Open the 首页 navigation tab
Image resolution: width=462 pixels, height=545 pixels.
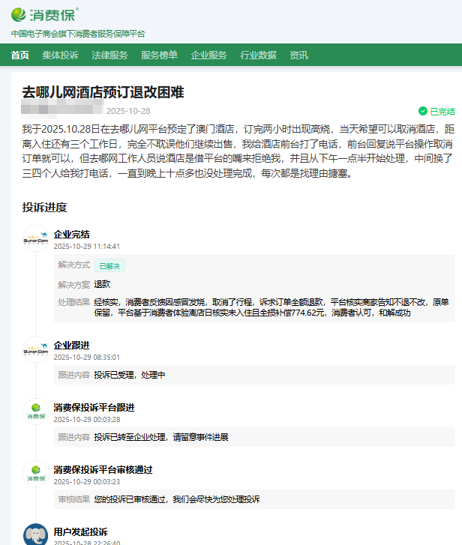[20, 55]
